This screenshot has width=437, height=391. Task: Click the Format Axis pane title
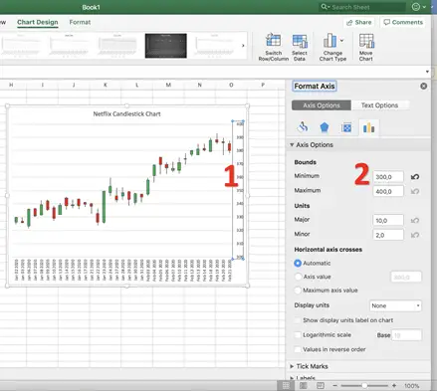coord(315,87)
